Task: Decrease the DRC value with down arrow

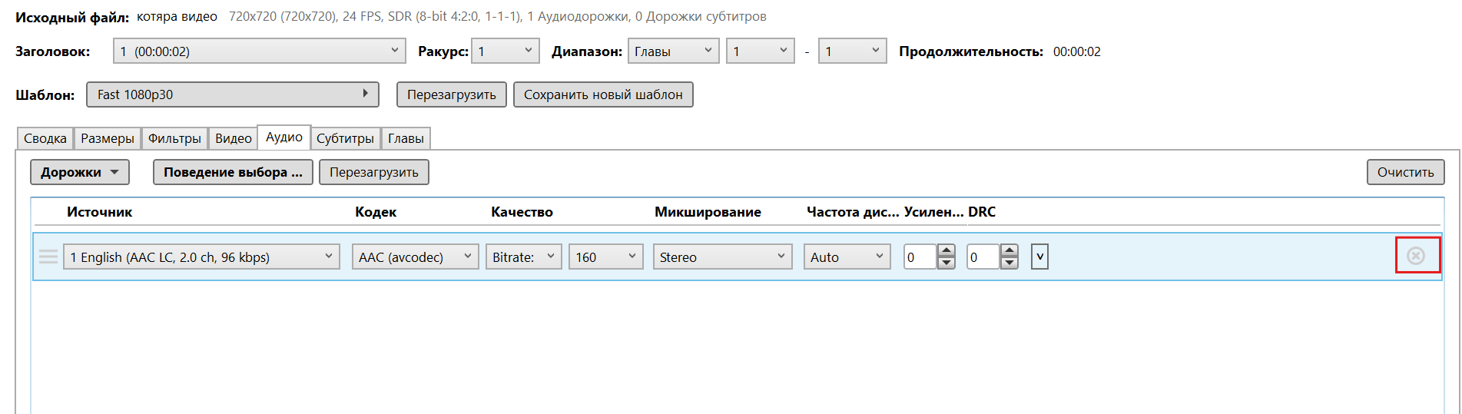Action: (1009, 263)
